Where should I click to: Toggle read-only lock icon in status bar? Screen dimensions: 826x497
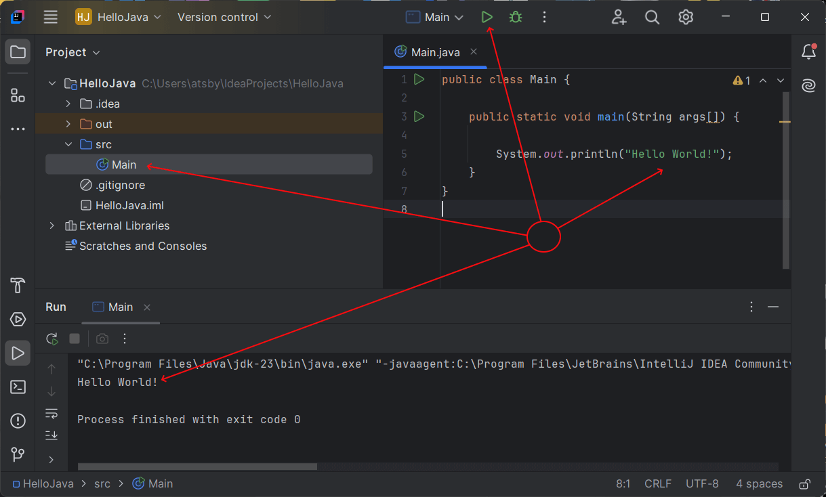804,484
